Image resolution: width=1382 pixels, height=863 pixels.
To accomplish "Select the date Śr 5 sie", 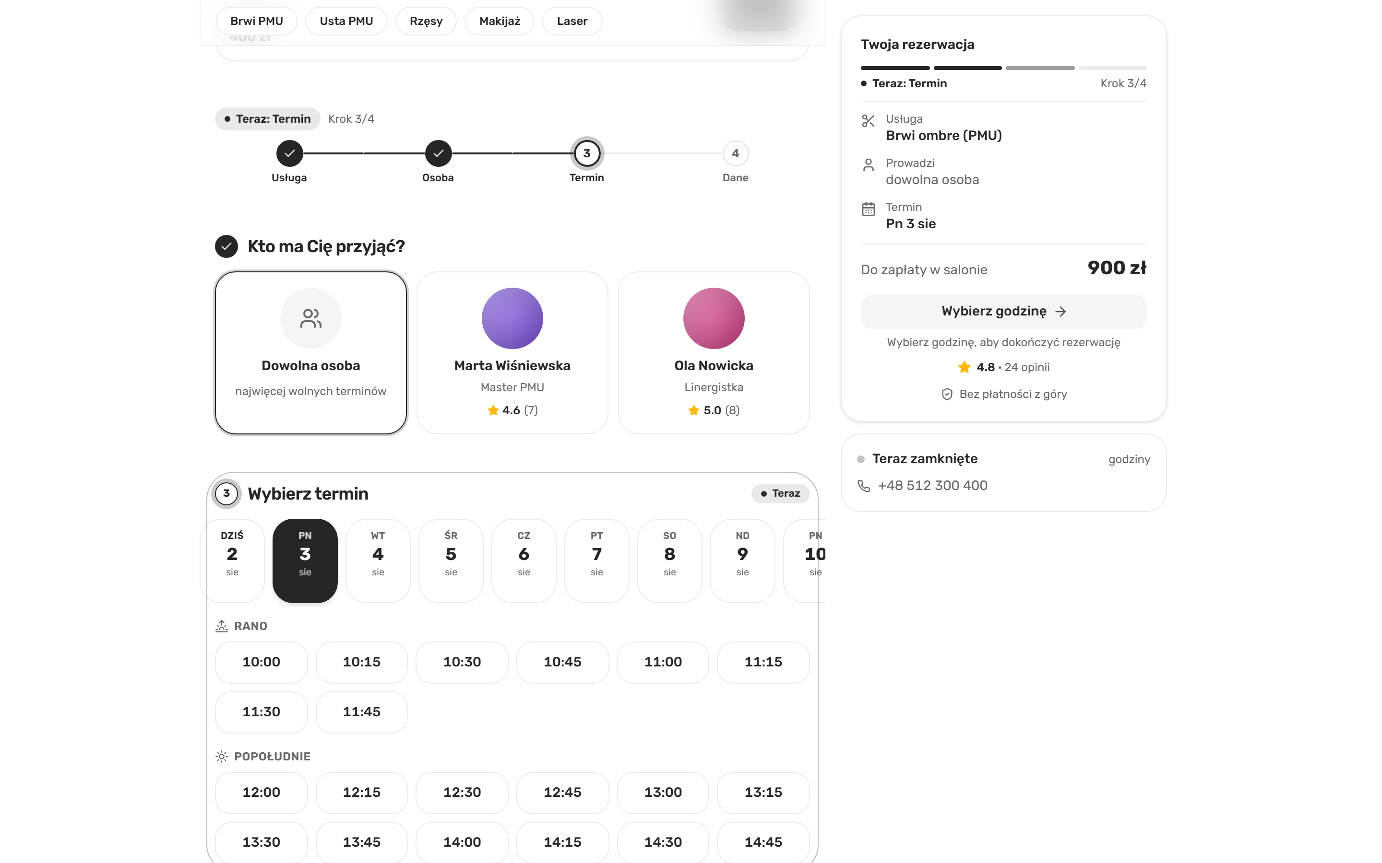I will click(451, 560).
